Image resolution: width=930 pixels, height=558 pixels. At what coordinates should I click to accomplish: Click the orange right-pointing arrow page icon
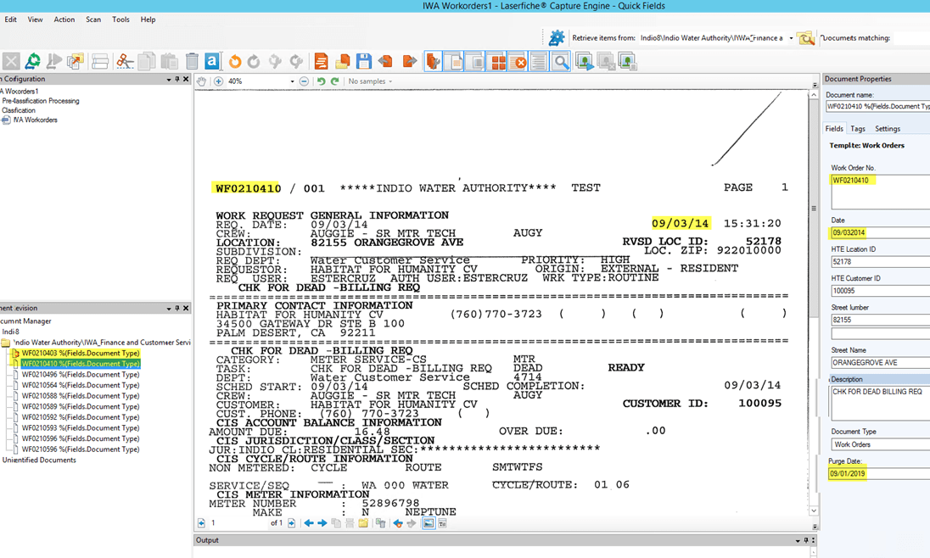(x=409, y=61)
